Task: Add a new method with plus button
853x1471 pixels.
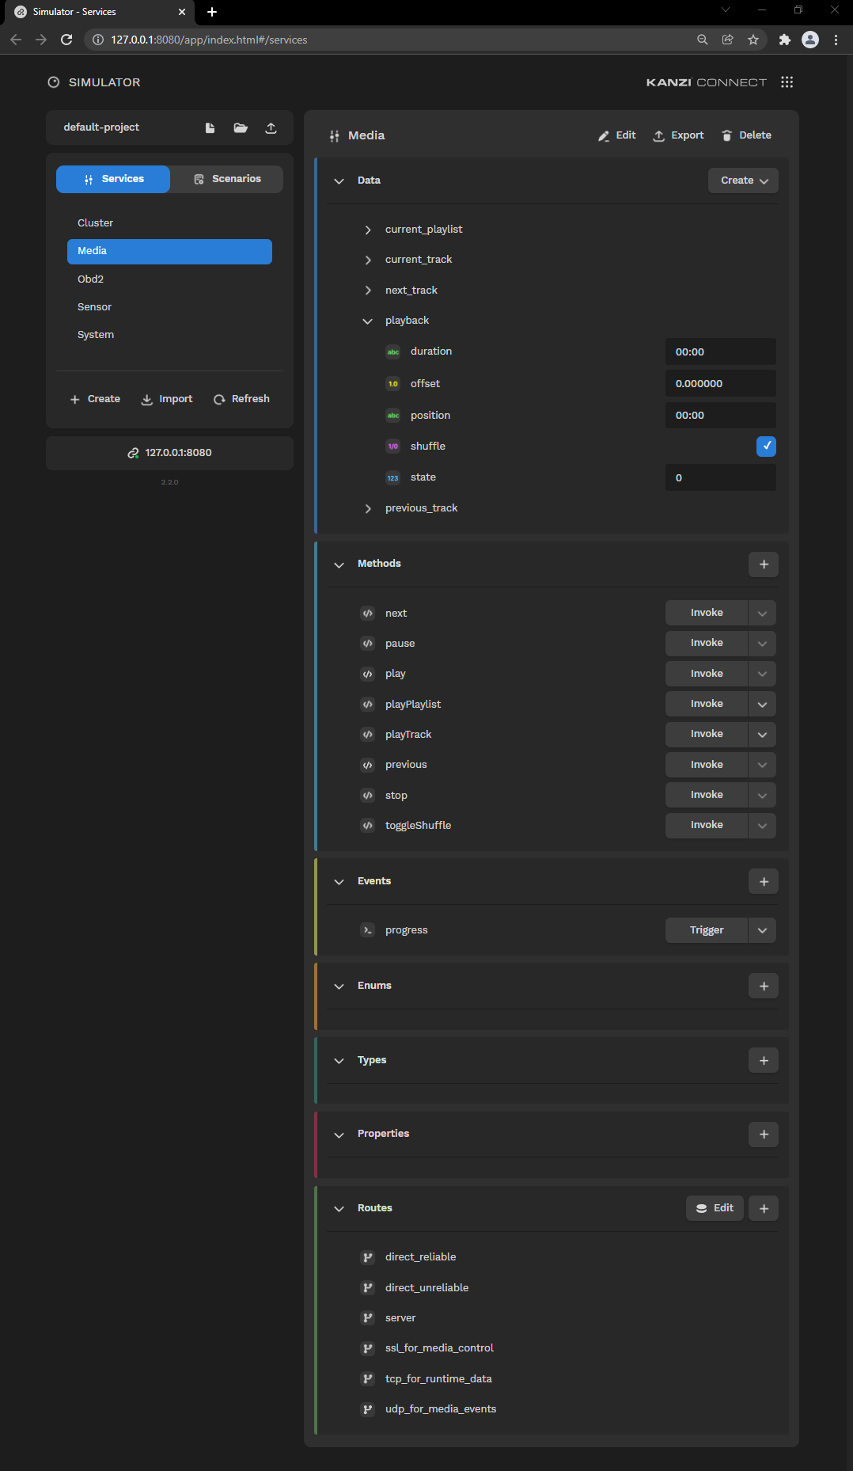Action: [764, 564]
